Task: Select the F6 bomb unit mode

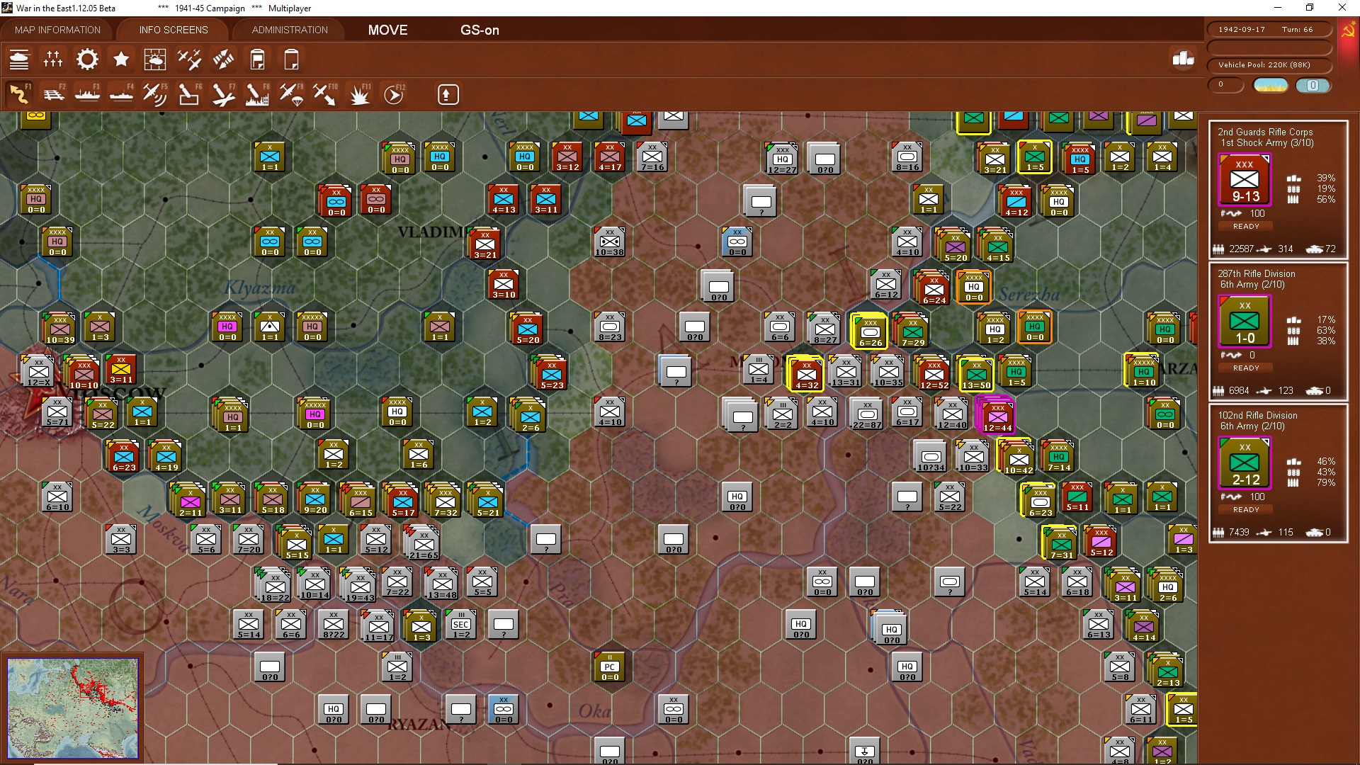Action: coord(189,94)
